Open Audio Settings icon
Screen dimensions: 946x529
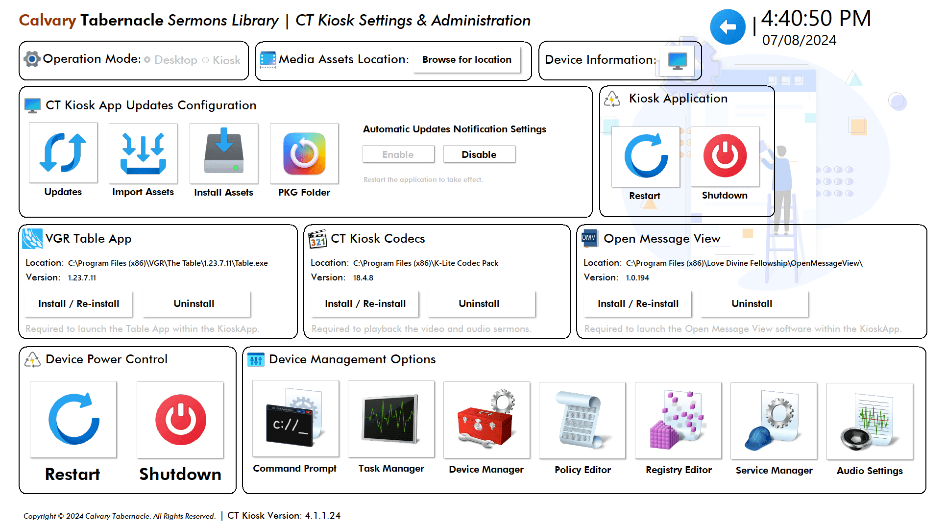point(869,421)
